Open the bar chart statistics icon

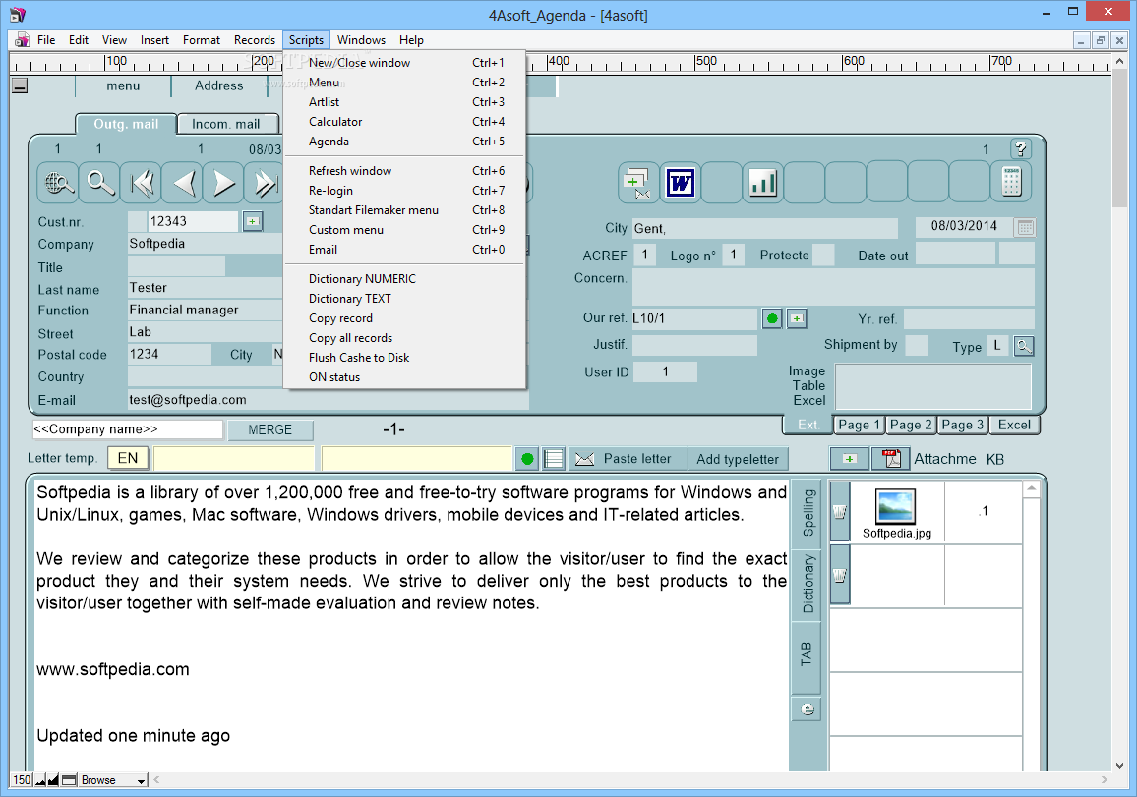click(x=763, y=183)
